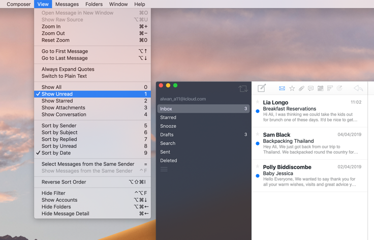Click the calendar date sort icon

pyautogui.click(x=320, y=88)
